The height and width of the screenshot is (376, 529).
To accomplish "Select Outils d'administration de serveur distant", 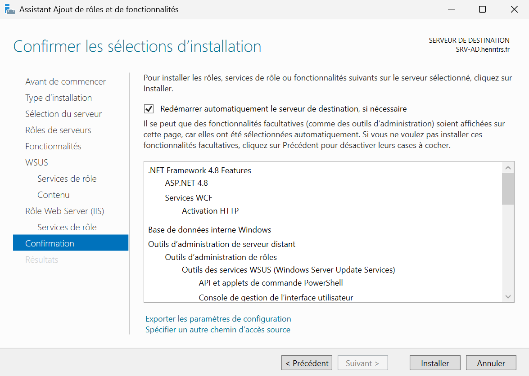I will pyautogui.click(x=222, y=244).
